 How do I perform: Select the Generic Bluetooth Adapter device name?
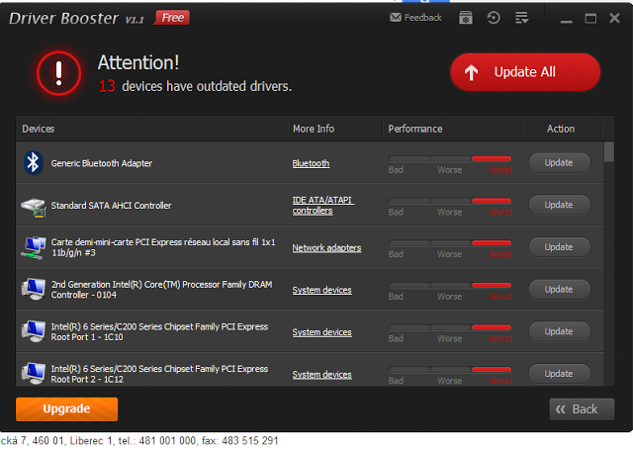101,163
